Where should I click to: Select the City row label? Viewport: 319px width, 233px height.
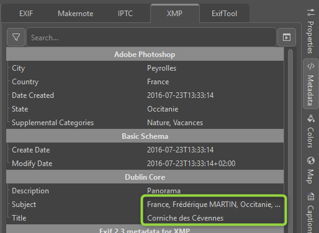pyautogui.click(x=19, y=68)
